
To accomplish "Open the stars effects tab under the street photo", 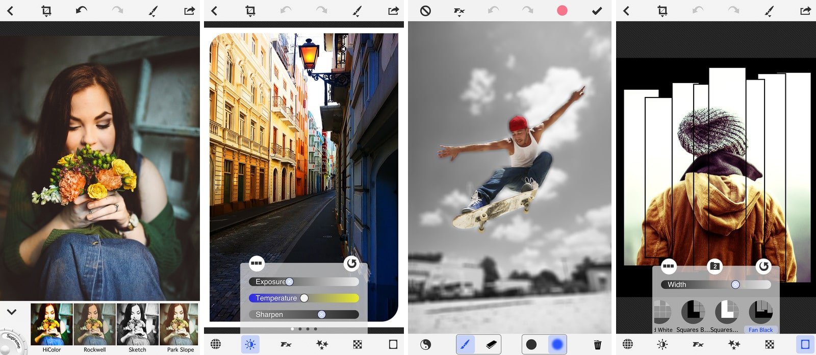I will pos(322,344).
